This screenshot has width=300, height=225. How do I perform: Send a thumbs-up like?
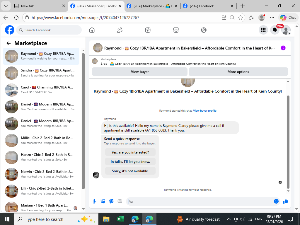click(x=286, y=201)
